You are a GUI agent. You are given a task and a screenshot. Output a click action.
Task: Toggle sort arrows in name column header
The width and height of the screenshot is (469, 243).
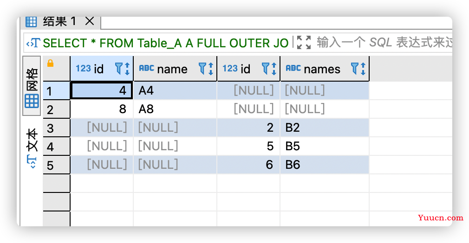pyautogui.click(x=211, y=69)
